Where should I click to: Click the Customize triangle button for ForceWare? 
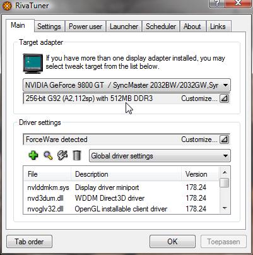224,139
